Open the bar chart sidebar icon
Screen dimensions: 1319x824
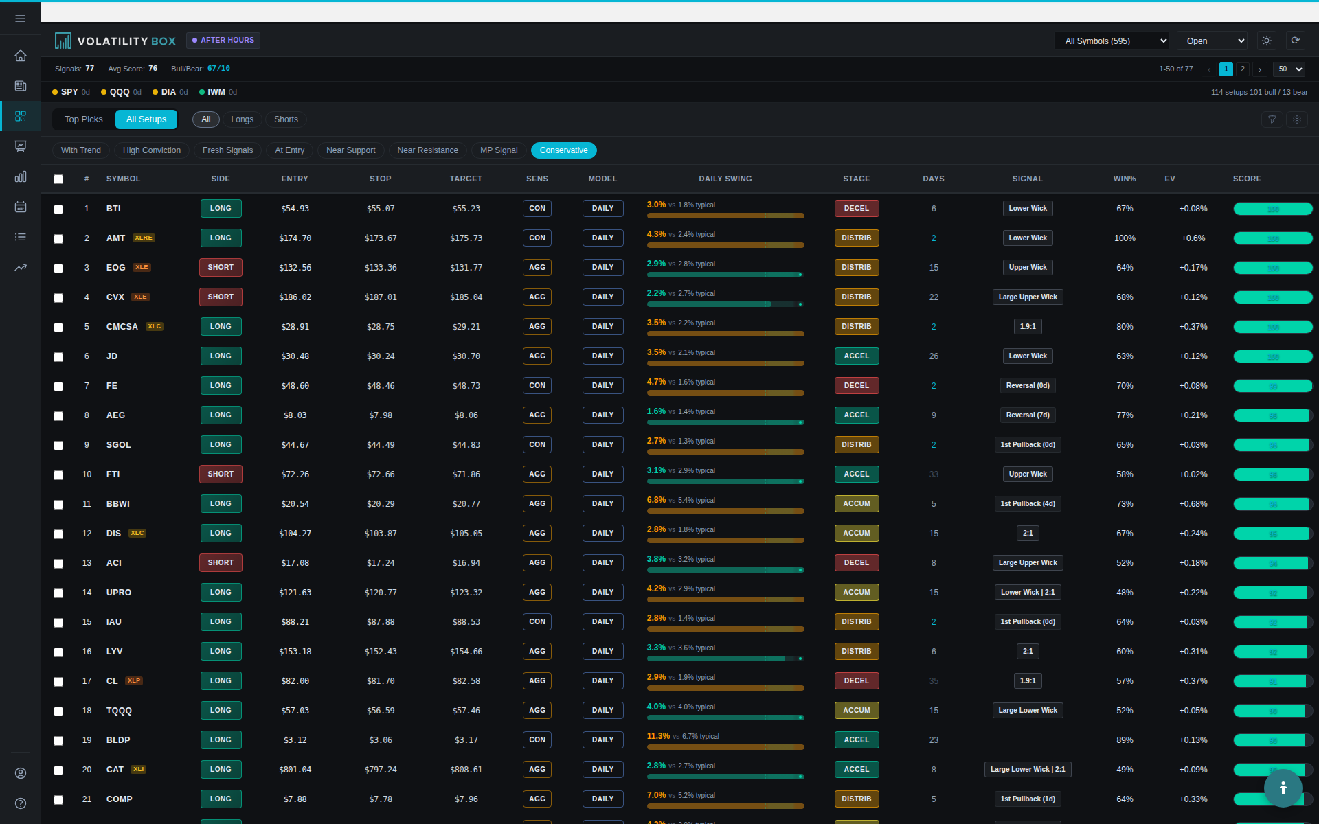pos(21,176)
